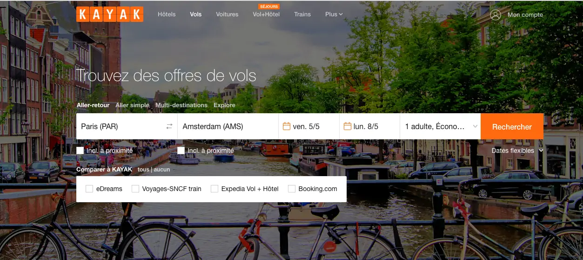Screen dimensions: 583x260
Task: Select the Booking.com checkbox
Action: [292, 189]
